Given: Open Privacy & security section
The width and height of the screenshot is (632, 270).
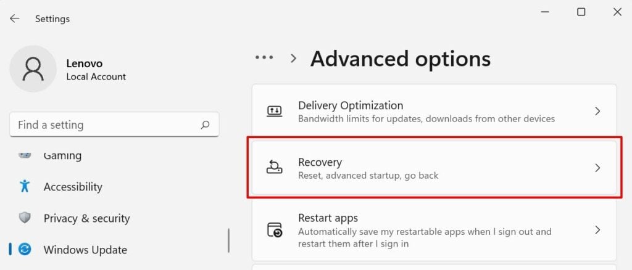Looking at the screenshot, I should [x=86, y=218].
